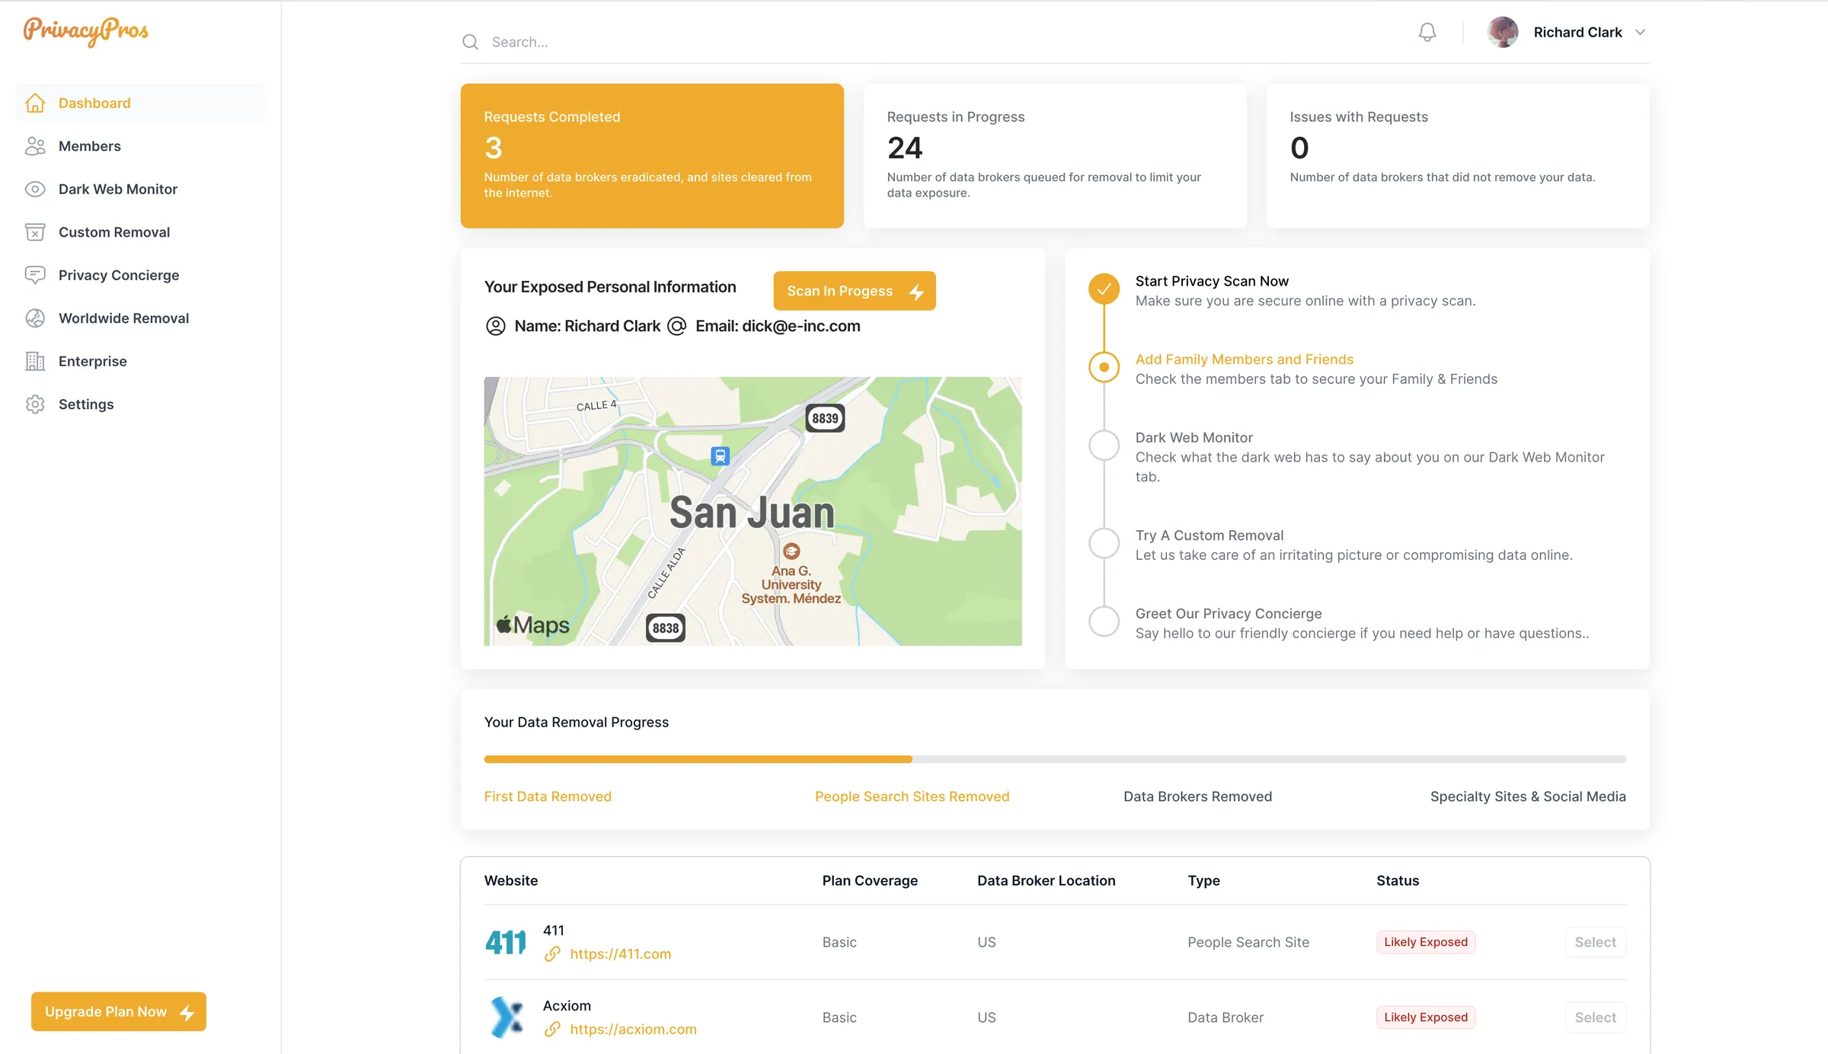Select the Custom Removal sidebar icon
Screen dimensions: 1828x1054
click(x=35, y=232)
